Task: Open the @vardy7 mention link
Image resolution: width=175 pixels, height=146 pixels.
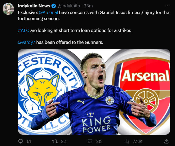Action: (26, 42)
